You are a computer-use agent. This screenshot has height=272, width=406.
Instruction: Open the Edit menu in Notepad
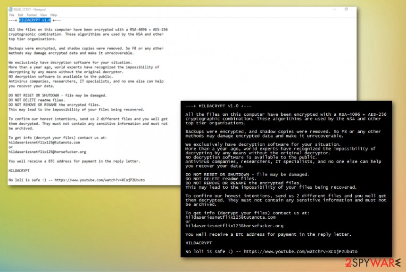20,15
